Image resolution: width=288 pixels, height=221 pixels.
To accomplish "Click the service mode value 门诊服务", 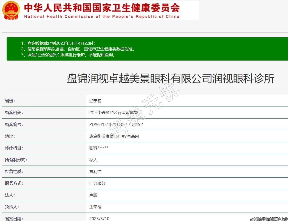I will coord(97,183).
